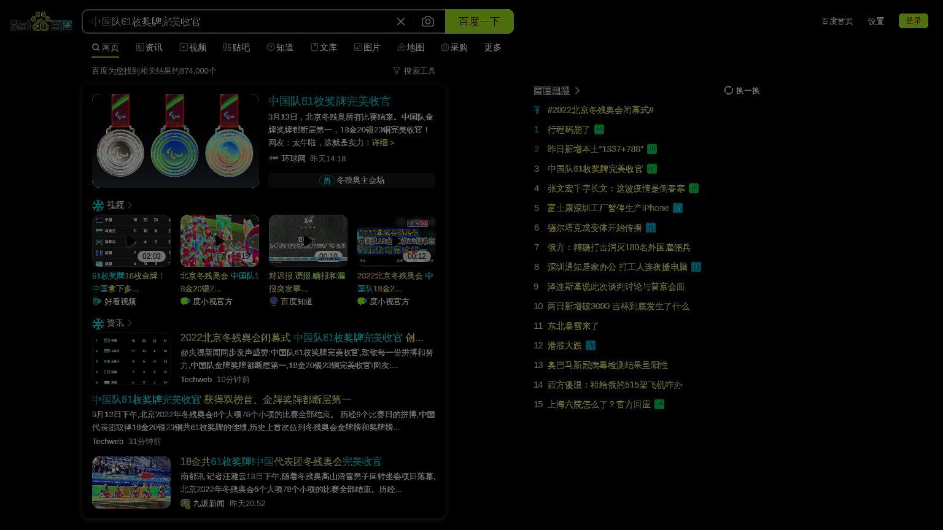Open hot search 行程码崩了
The image size is (943, 530).
[569, 129]
